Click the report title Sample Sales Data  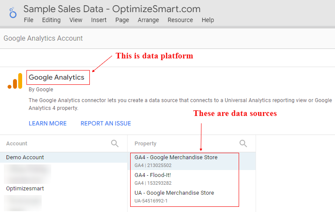coord(112,9)
